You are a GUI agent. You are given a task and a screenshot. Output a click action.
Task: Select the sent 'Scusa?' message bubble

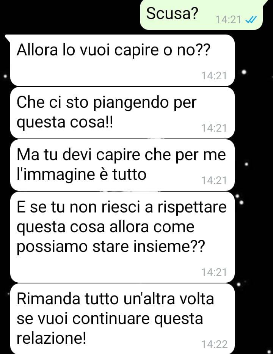pos(201,15)
